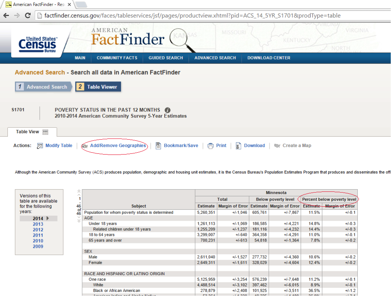Open ADVANCED SEARCH navigation item

215,58
